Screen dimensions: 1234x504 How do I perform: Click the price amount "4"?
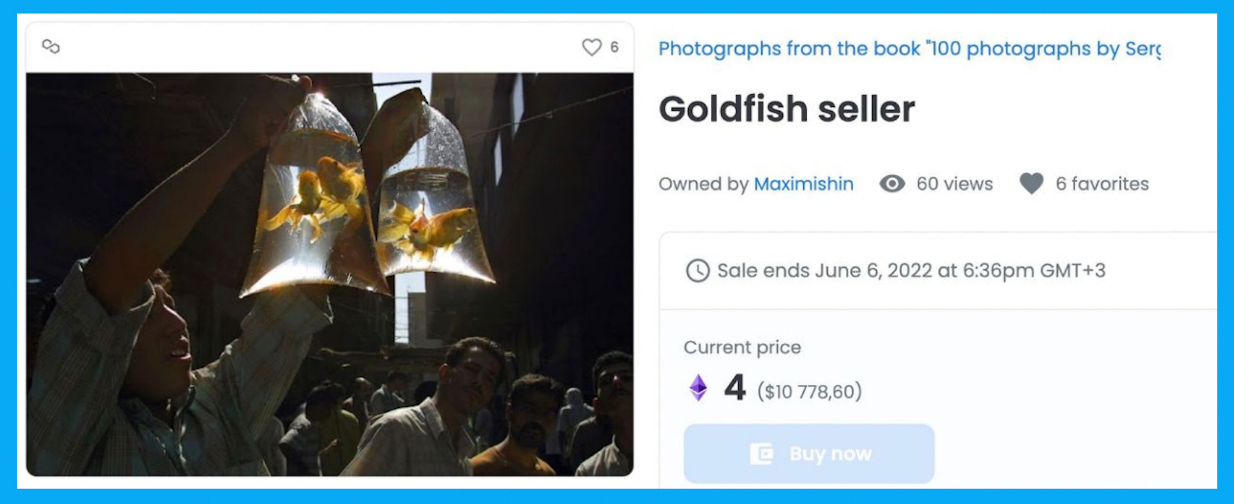click(735, 388)
